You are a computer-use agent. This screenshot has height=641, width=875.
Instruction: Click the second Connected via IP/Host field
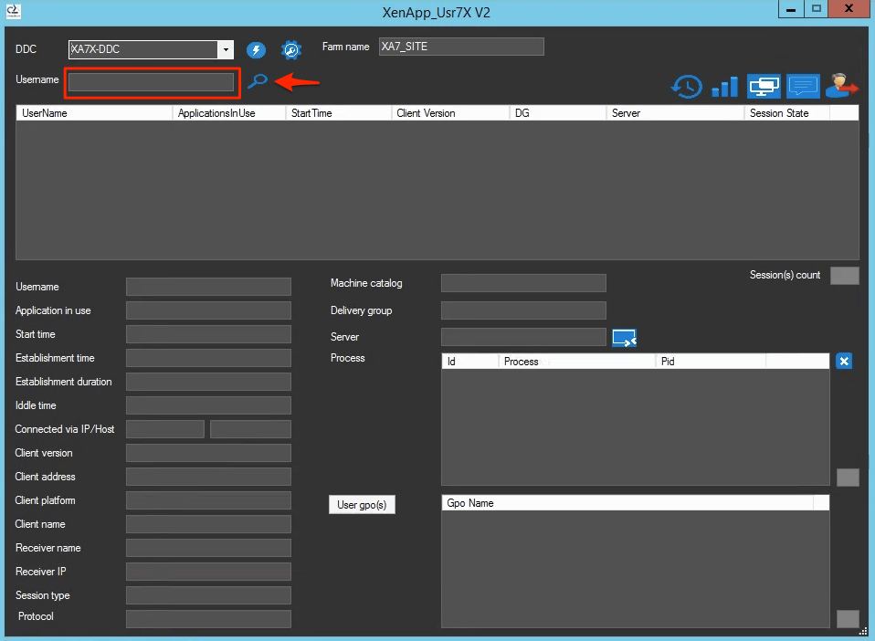coord(250,429)
